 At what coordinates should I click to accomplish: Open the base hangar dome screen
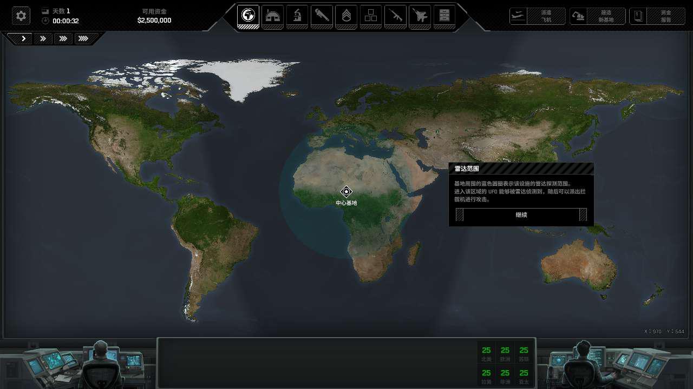(x=272, y=16)
